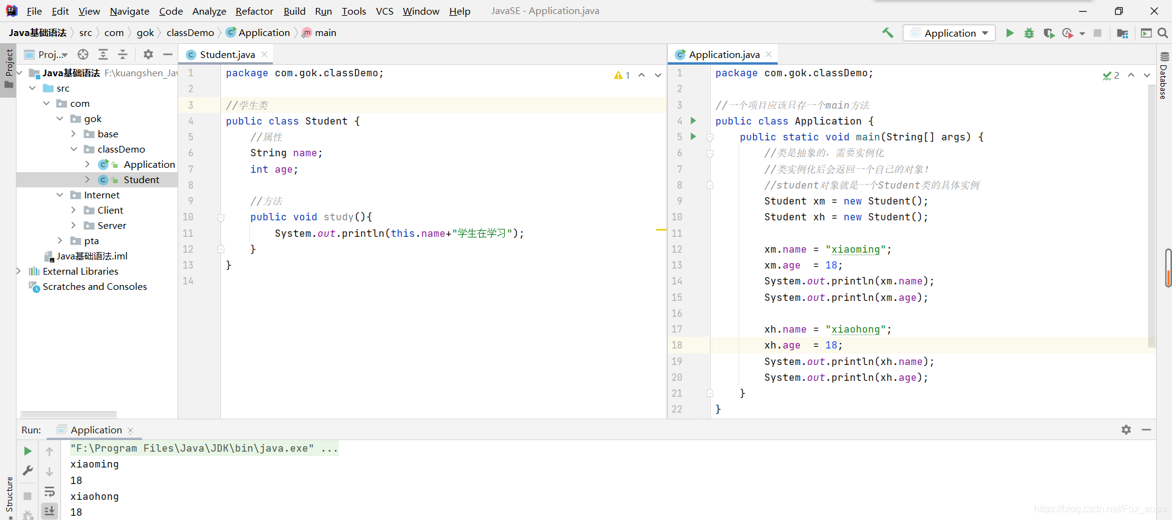The width and height of the screenshot is (1172, 520).
Task: Open the profiler run icon
Action: coord(1068,33)
